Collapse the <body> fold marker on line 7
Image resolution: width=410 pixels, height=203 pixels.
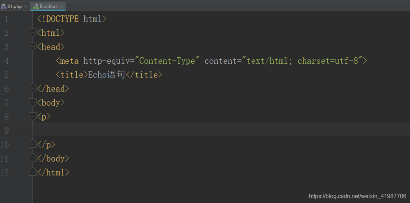coord(33,103)
